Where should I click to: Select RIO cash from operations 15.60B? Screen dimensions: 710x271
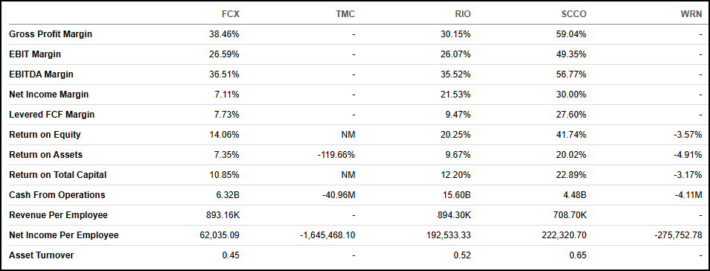(x=458, y=195)
